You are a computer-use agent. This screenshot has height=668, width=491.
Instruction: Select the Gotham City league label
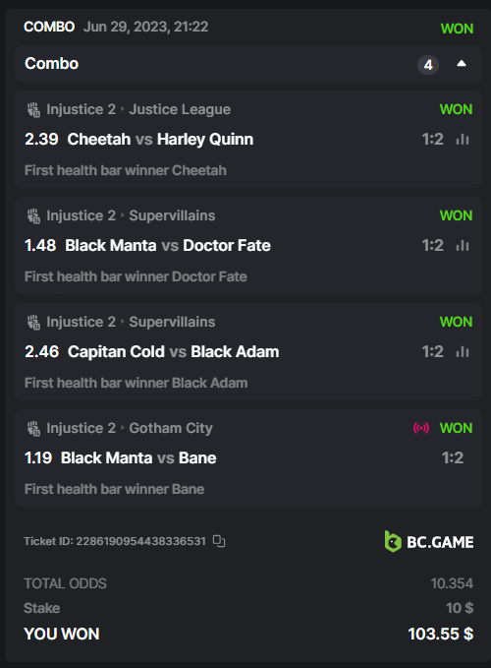tap(171, 428)
